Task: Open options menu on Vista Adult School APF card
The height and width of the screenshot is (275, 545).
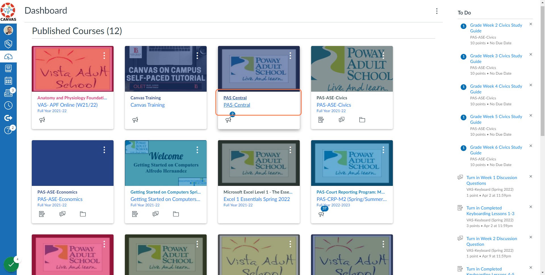Action: point(104,56)
